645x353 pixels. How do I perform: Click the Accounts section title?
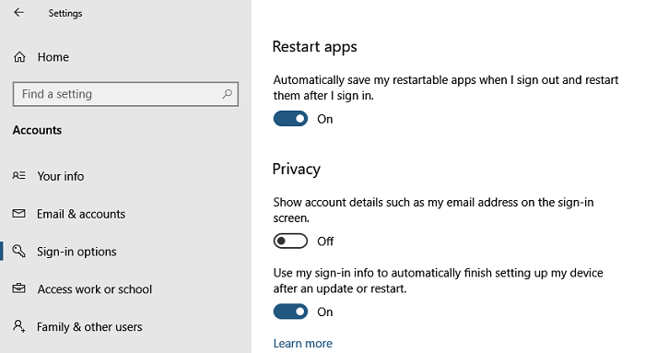coord(37,130)
